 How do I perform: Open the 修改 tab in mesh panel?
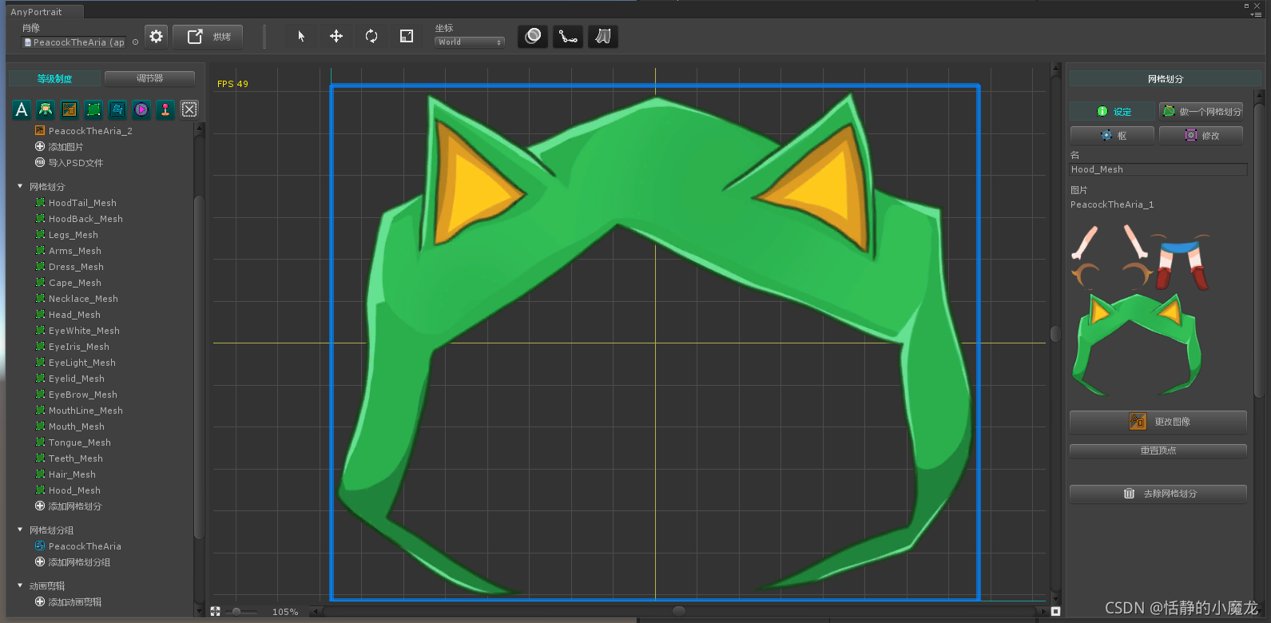click(1201, 136)
